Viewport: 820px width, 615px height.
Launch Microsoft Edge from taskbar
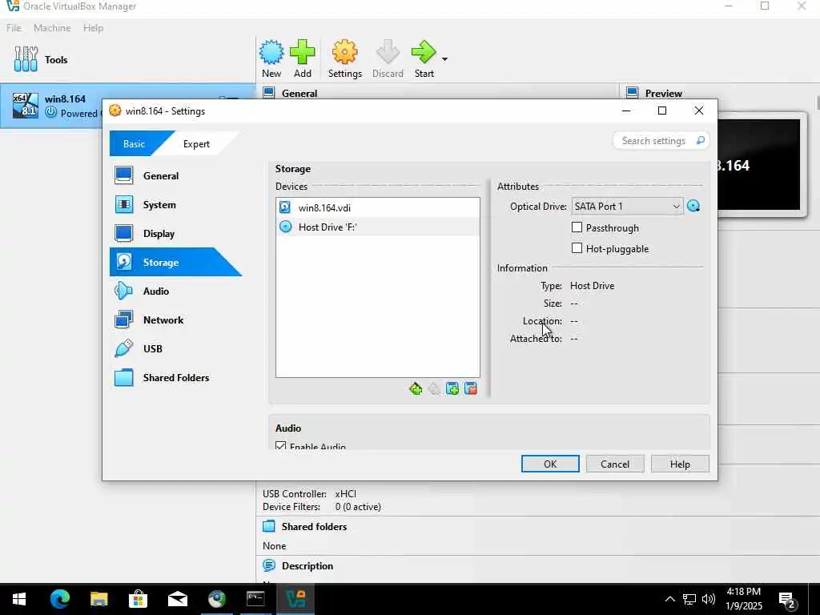click(x=60, y=599)
